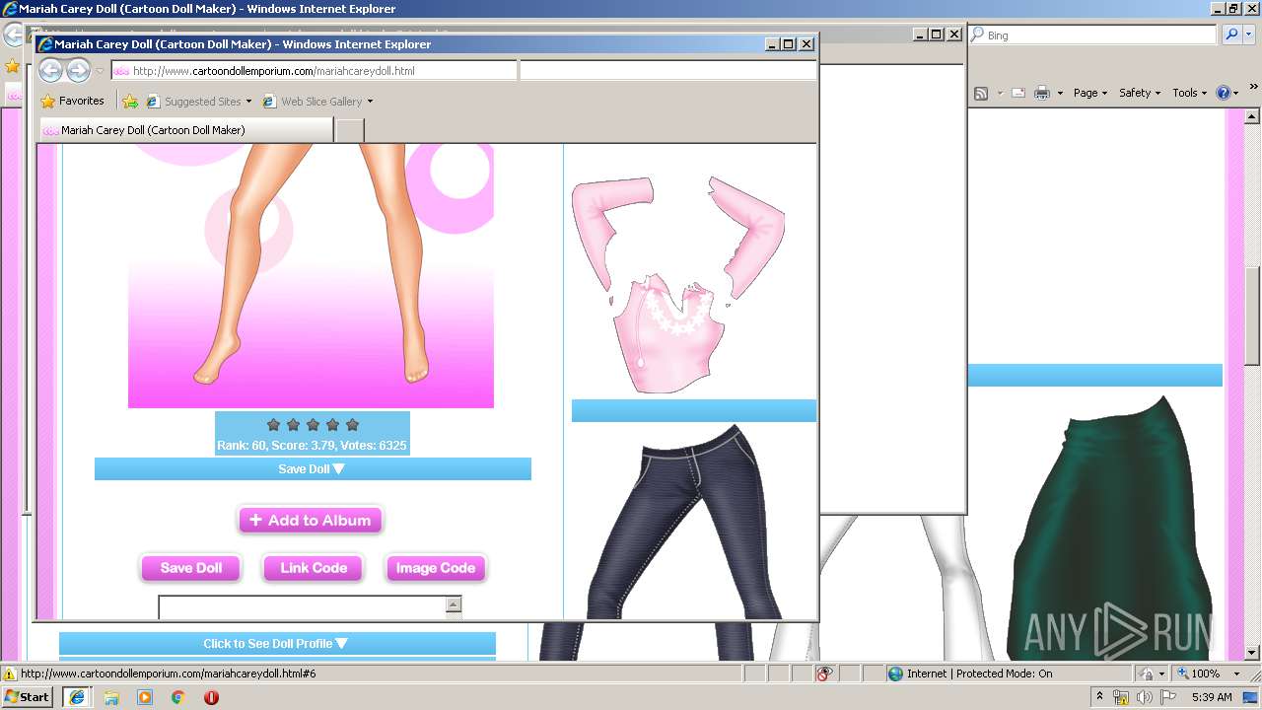
Task: Click the status bar warning icon
Action: 10,674
